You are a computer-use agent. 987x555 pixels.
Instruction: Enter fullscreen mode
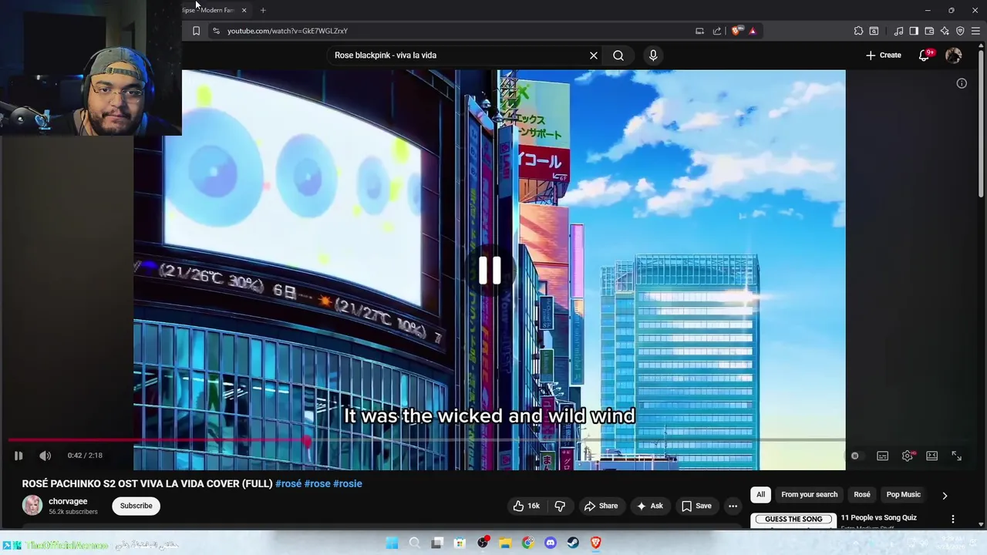tap(956, 456)
